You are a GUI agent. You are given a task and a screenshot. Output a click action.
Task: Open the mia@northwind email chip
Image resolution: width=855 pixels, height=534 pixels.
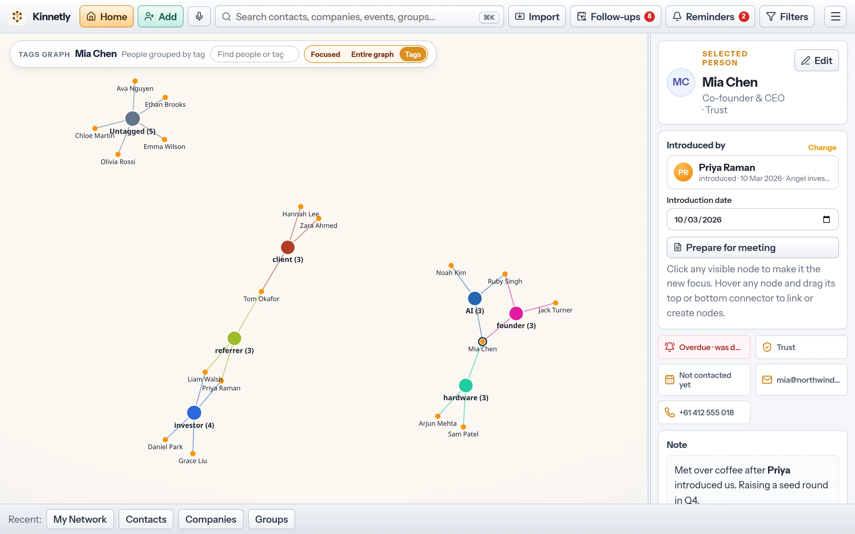pos(801,379)
